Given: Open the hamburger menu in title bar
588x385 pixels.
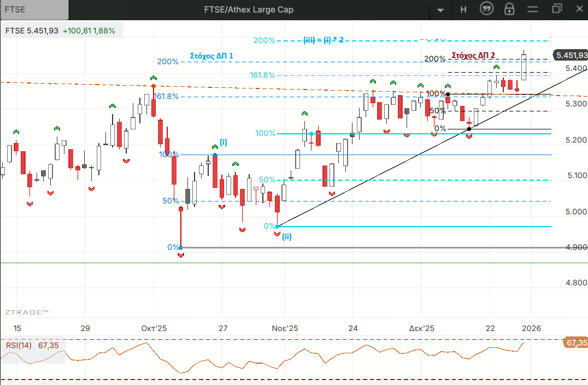Looking at the screenshot, I should pyautogui.click(x=533, y=9).
